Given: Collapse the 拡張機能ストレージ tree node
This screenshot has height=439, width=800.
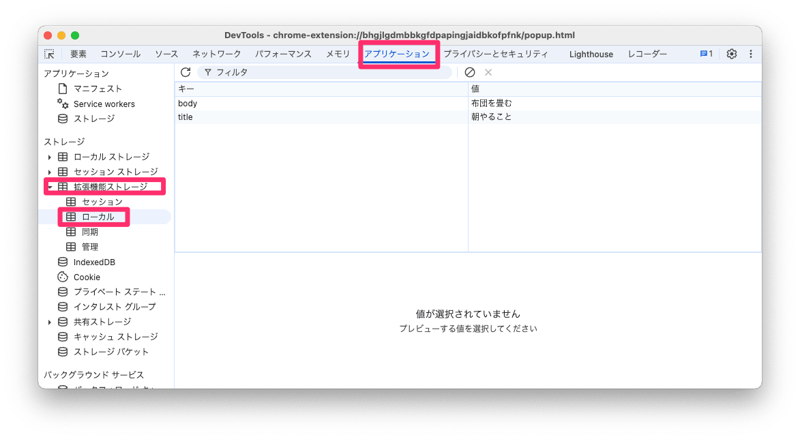Looking at the screenshot, I should pos(50,187).
